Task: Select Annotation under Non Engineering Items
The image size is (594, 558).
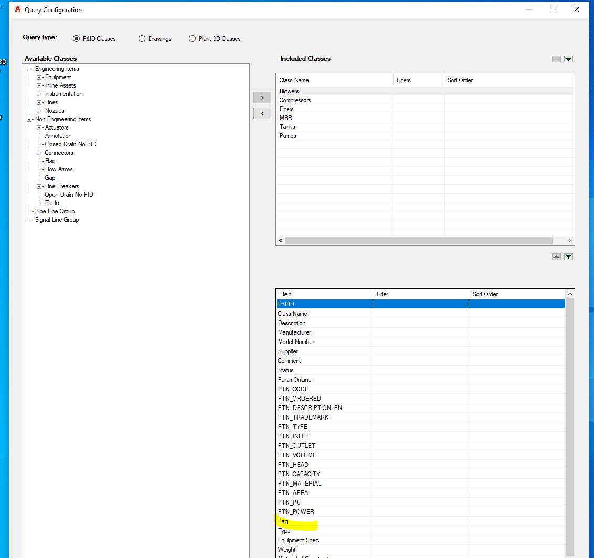Action: (58, 136)
